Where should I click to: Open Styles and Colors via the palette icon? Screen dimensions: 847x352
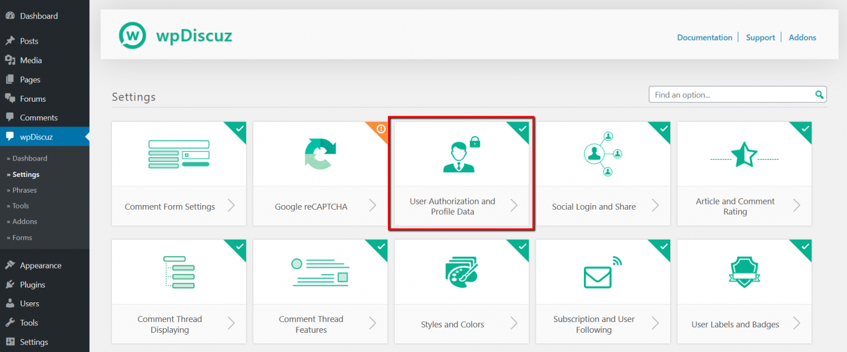(x=461, y=271)
